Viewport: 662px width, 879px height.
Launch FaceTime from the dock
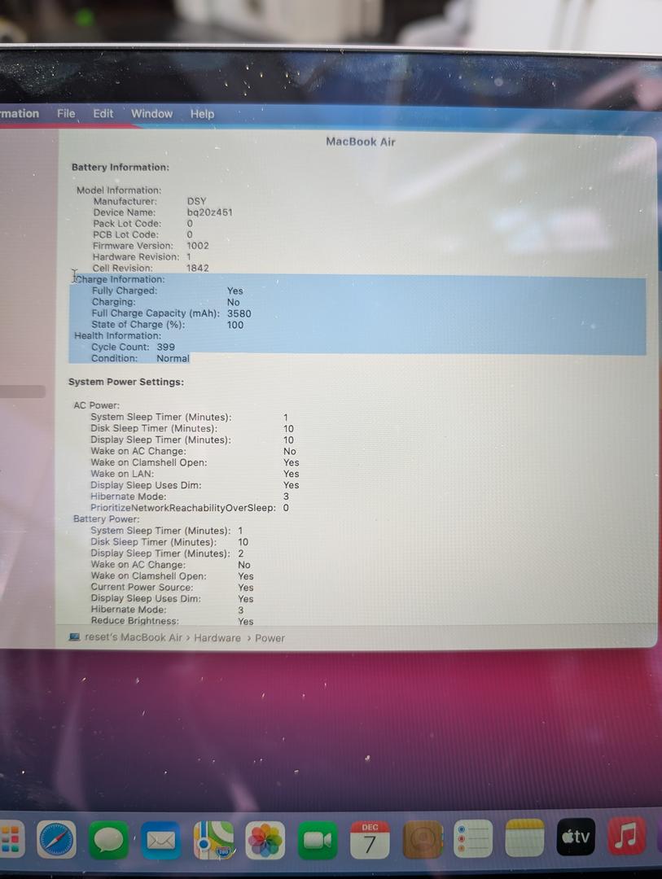coord(318,840)
